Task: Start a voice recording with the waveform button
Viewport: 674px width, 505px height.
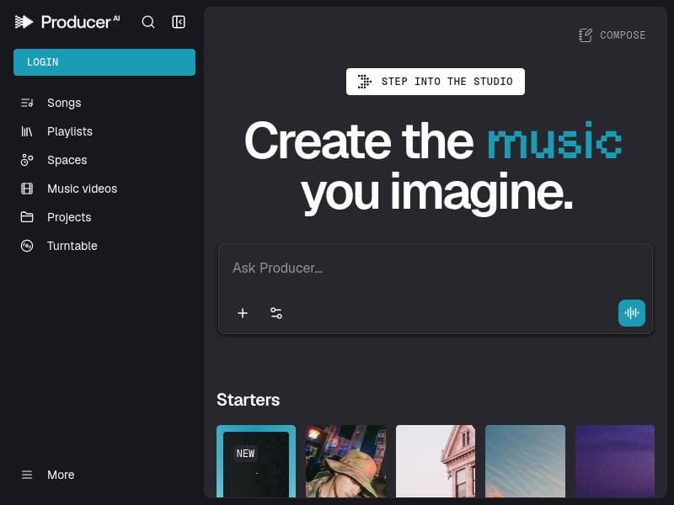Action: [x=632, y=312]
